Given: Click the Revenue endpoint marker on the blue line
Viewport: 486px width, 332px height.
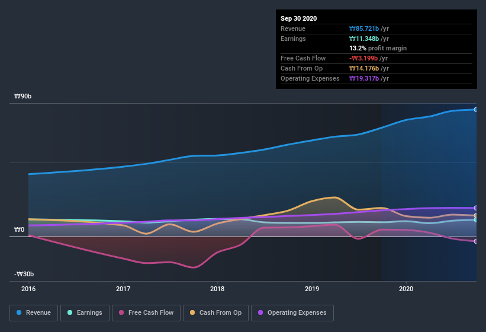Looking at the screenshot, I should coord(475,110).
